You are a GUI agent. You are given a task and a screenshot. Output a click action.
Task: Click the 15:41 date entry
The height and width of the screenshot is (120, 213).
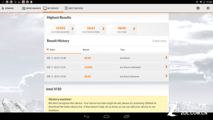[56, 67]
